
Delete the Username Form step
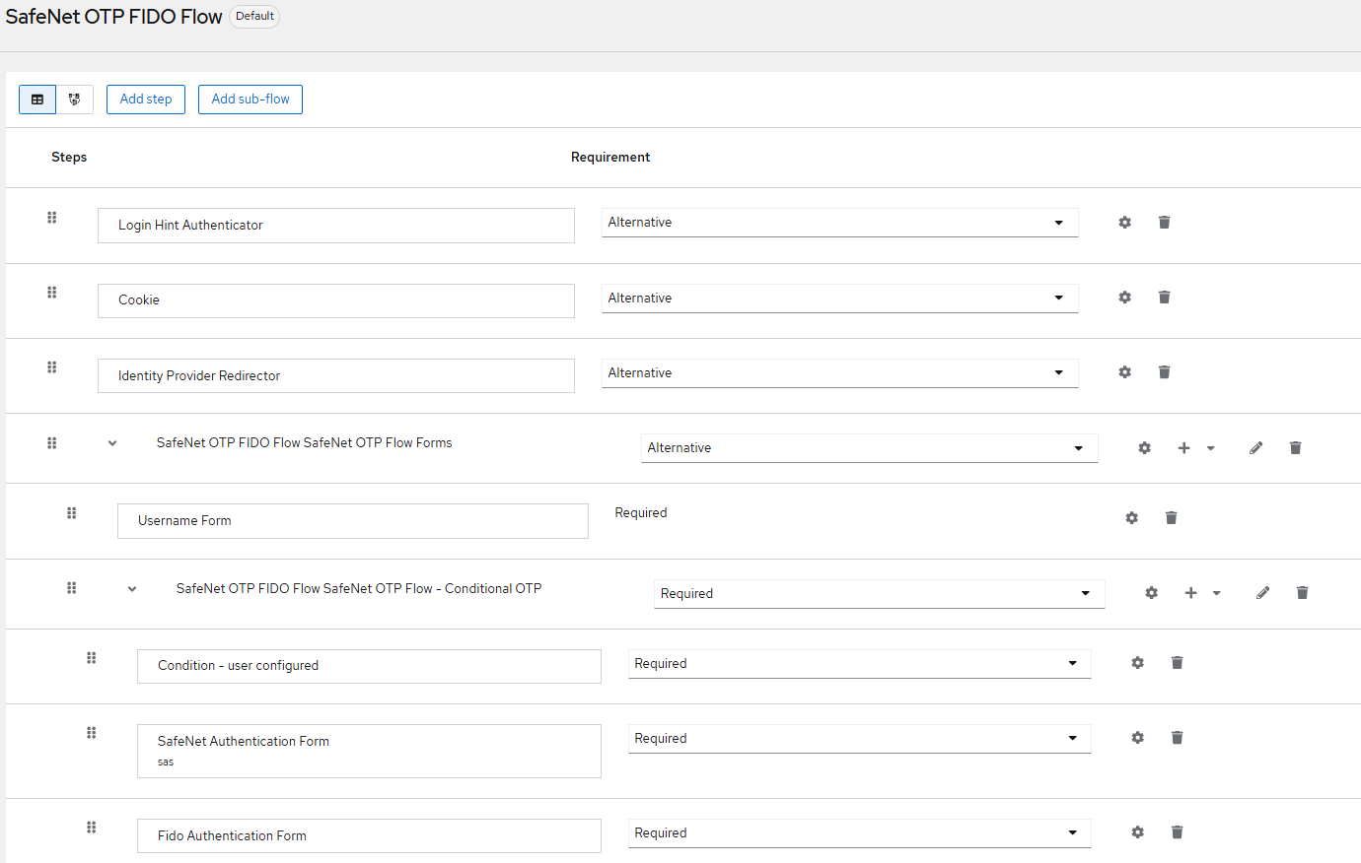(1171, 518)
